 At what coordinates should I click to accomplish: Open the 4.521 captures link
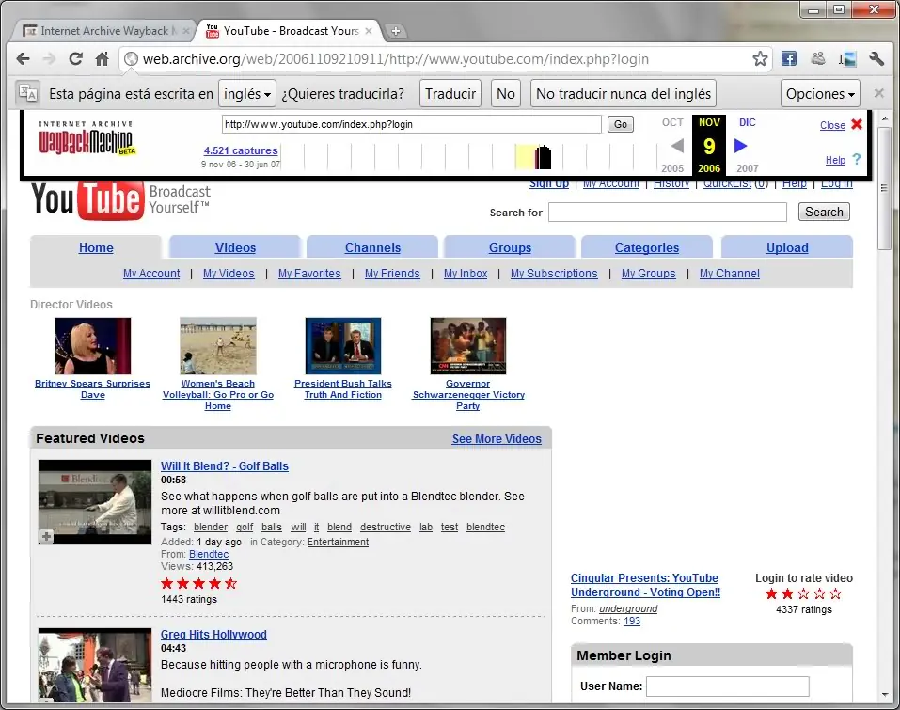[241, 150]
